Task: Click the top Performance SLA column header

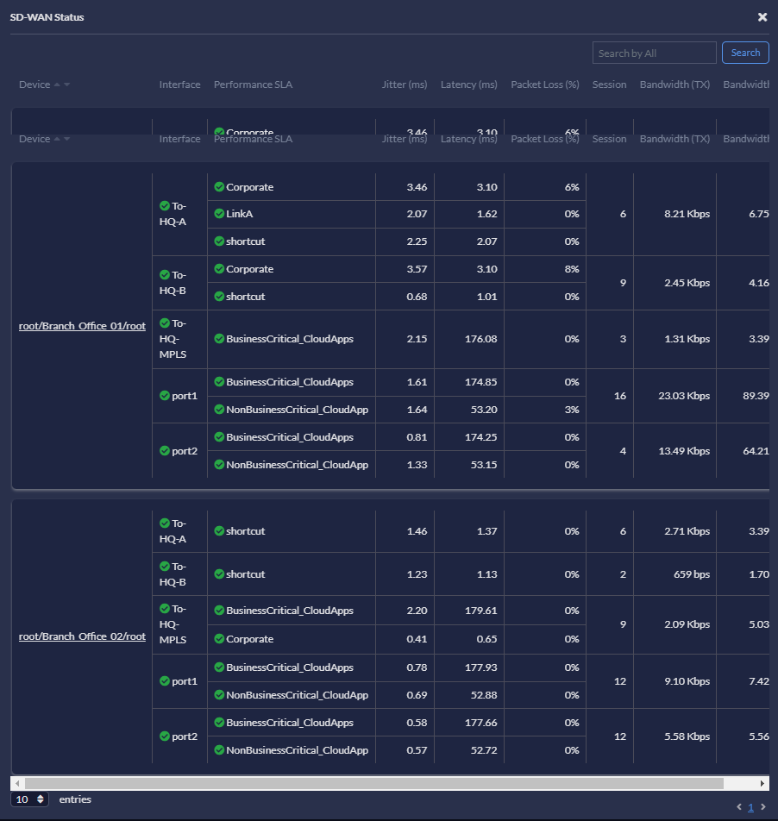Action: tap(253, 85)
